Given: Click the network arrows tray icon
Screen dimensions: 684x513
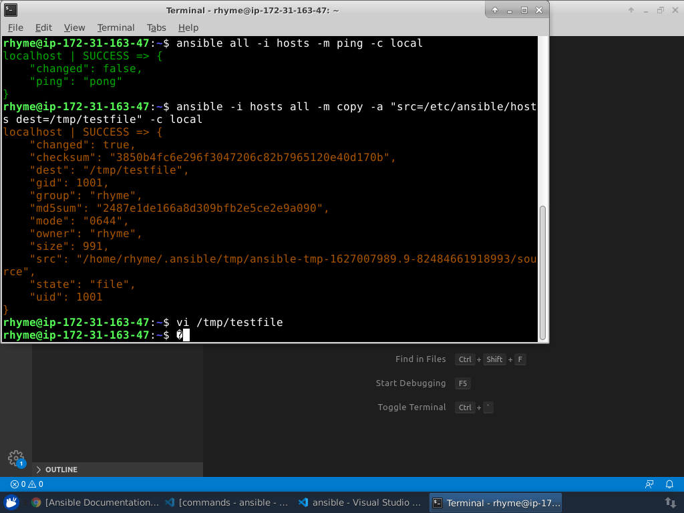Looking at the screenshot, I should tap(670, 502).
